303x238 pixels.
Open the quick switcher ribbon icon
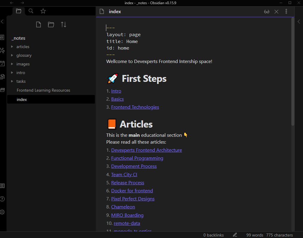[x=2, y=37]
